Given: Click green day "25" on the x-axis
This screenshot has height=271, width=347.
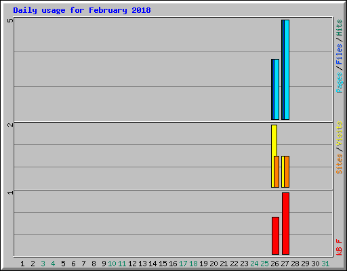Looking at the screenshot, I should [264, 264].
